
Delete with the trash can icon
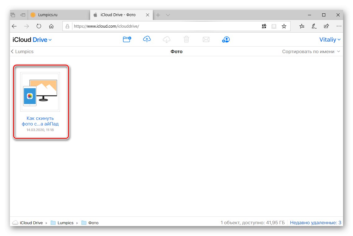[x=186, y=40]
